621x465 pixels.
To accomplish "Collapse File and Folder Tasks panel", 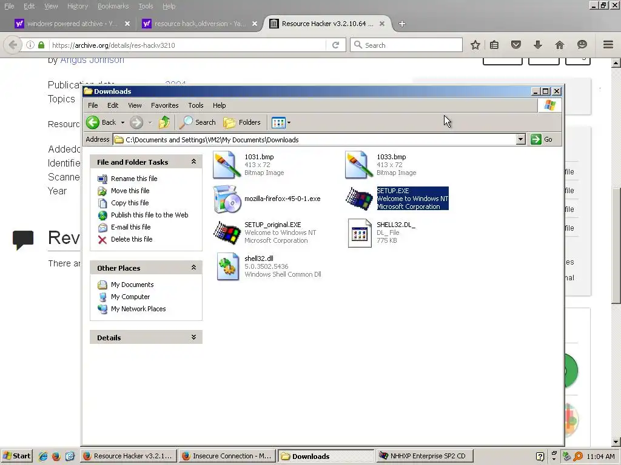I will [193, 161].
